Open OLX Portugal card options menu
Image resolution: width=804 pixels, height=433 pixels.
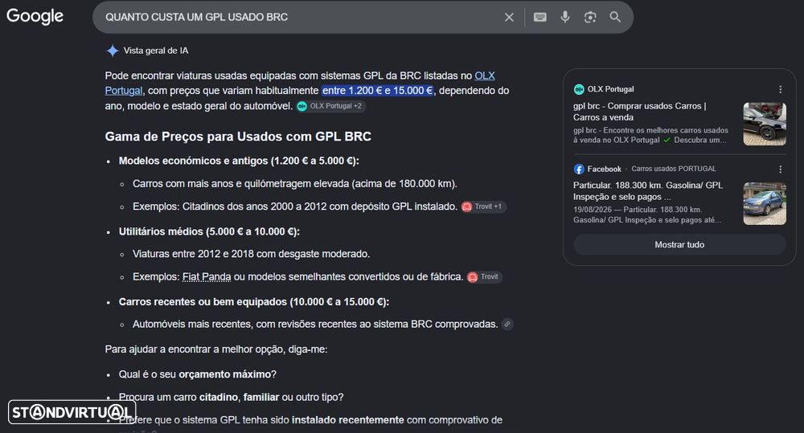tap(781, 89)
